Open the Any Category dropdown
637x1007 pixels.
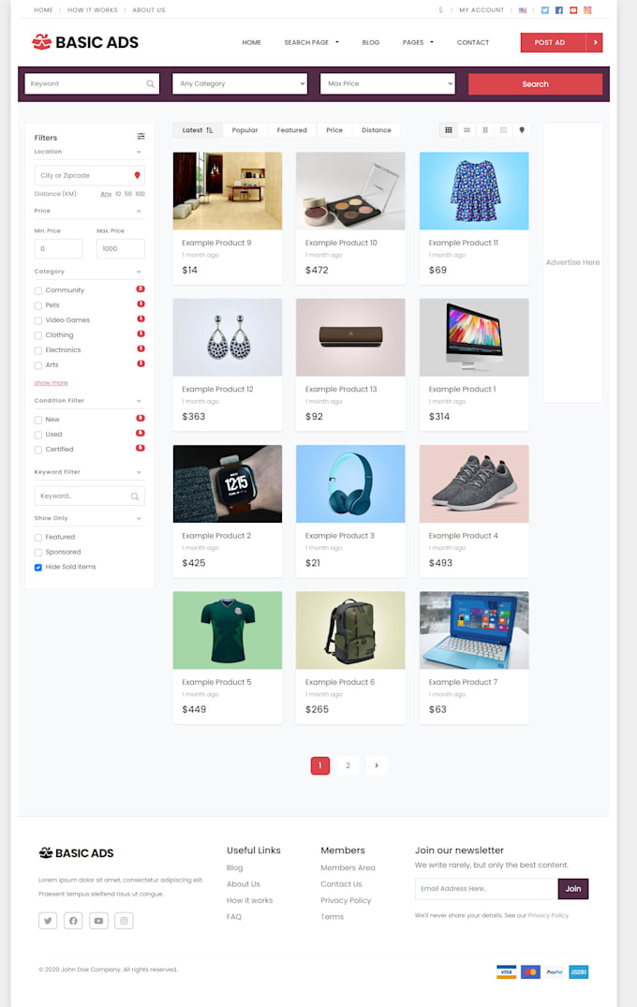(x=240, y=83)
